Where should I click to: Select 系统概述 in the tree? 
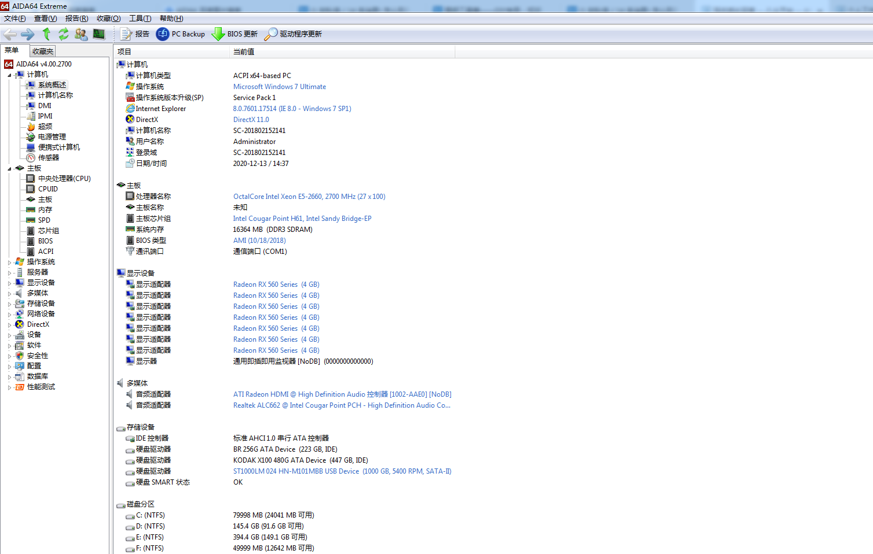click(52, 85)
